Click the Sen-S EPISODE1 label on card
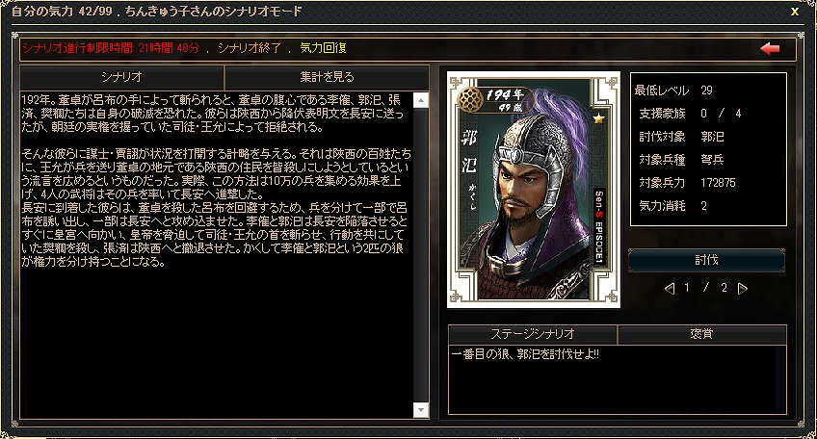The width and height of the screenshot is (817, 439). [x=599, y=226]
